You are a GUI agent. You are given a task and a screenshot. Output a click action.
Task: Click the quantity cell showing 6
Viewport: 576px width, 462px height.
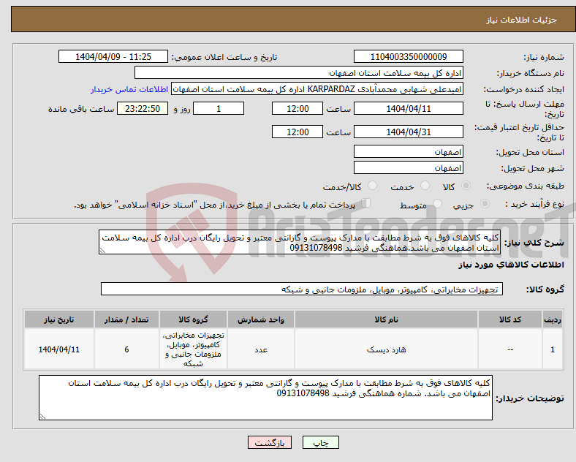pyautogui.click(x=126, y=349)
